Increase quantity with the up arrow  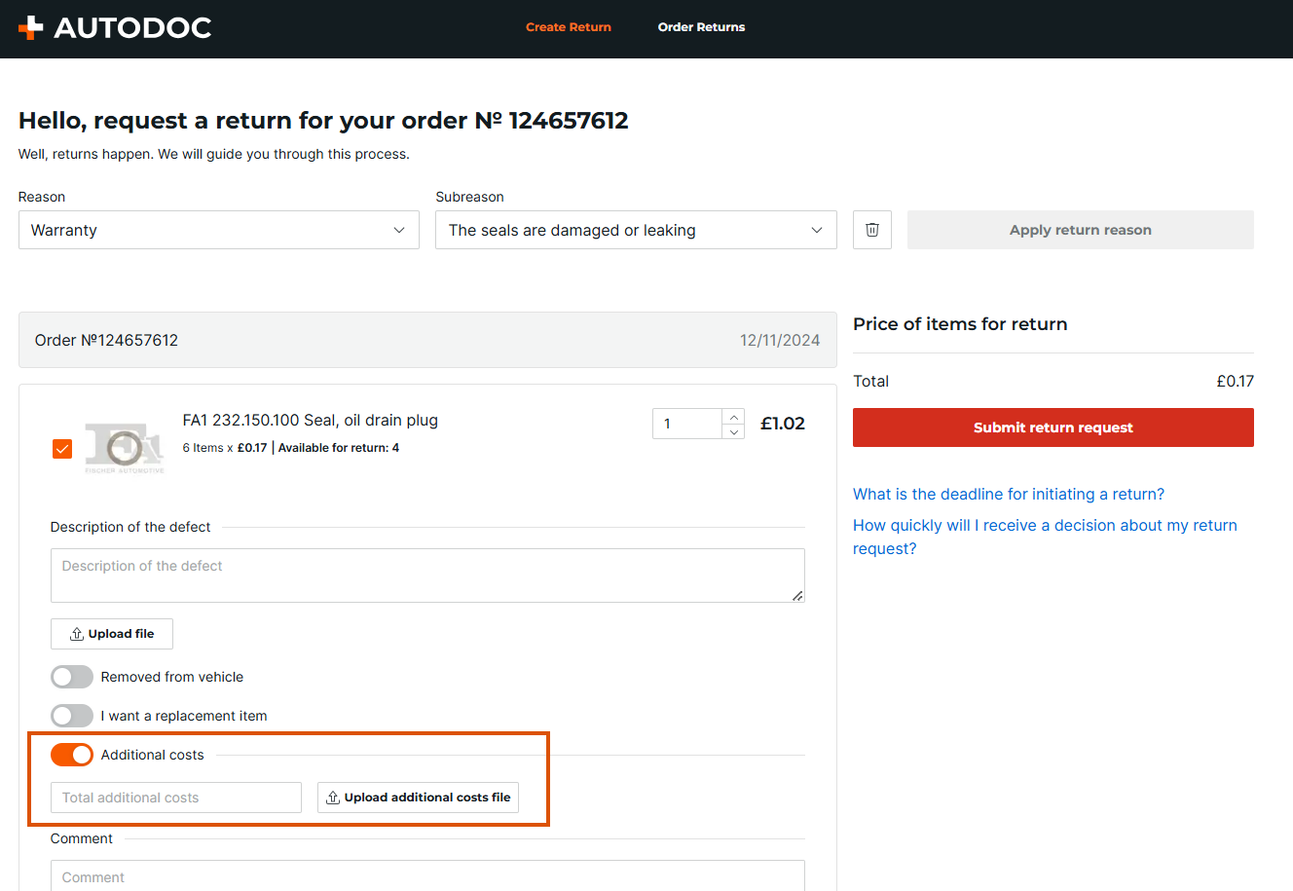tap(734, 417)
